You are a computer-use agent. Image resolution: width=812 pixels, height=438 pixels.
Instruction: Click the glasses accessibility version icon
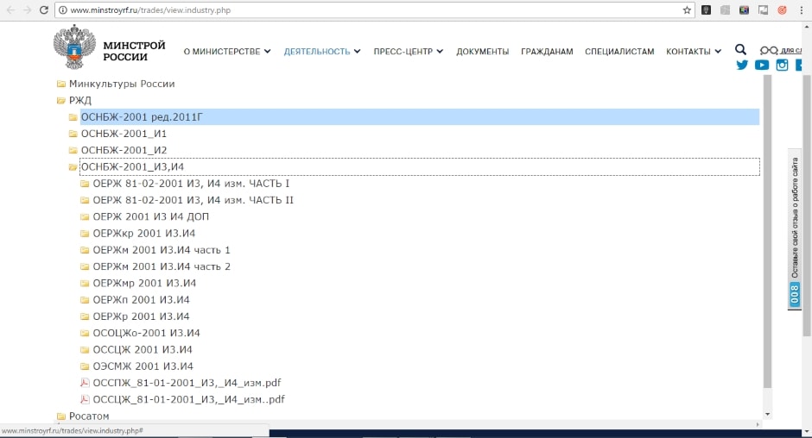point(769,50)
